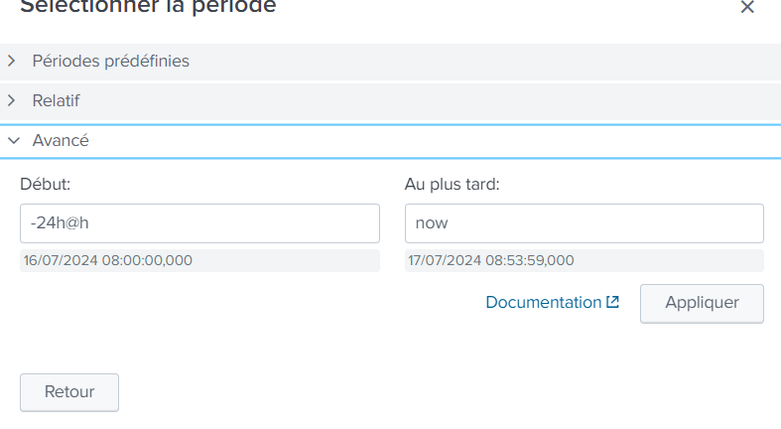Expand the Relatif section chevron
The height and width of the screenshot is (429, 781).
[x=12, y=100]
